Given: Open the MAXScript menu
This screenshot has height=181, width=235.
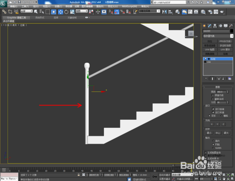Looking at the screenshot, I should (x=129, y=6).
